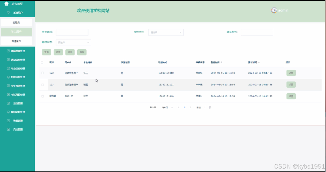Click the page jump number field
Viewport: 326px width, 172px height.
pyautogui.click(x=205, y=107)
